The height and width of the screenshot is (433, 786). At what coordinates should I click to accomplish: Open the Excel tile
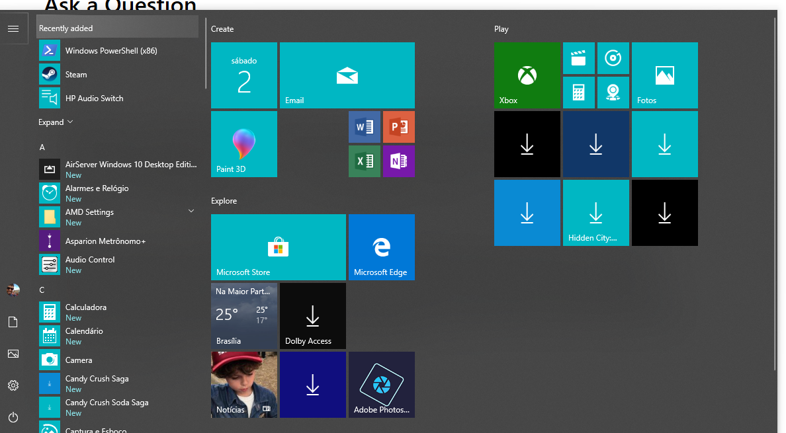tap(365, 161)
